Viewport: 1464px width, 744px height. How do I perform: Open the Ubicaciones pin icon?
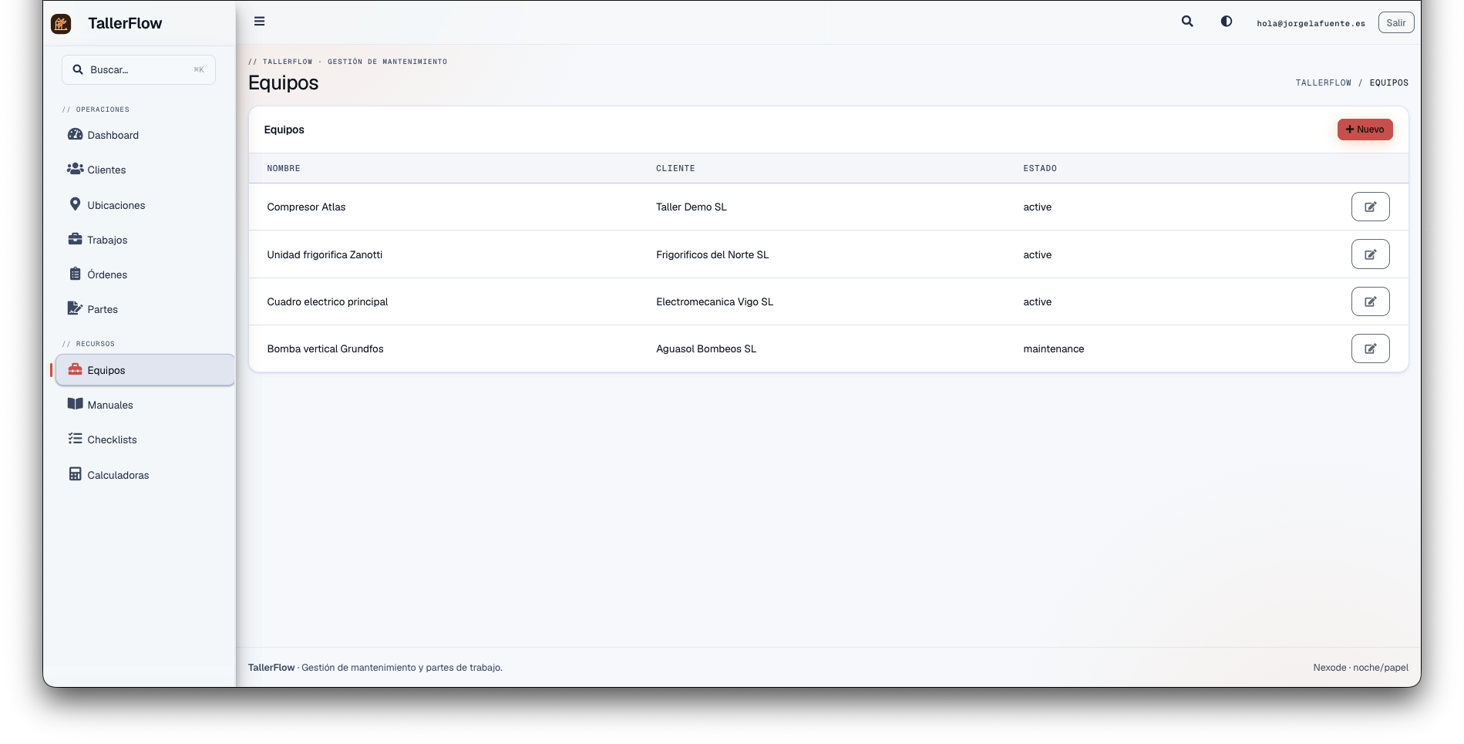coord(76,204)
